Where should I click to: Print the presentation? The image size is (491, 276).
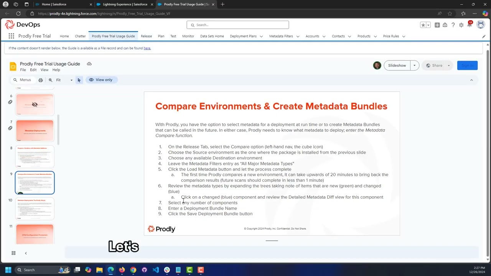tap(41, 80)
